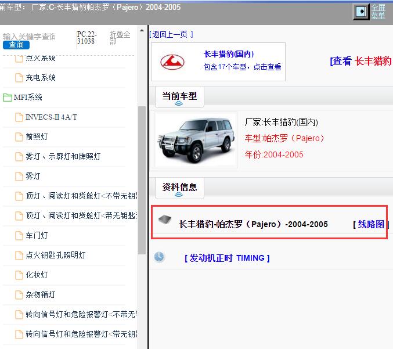Select 顶灯、阅读灯和货舱灯<不带无钥匙 entry
393x349 pixels.
tap(81, 196)
